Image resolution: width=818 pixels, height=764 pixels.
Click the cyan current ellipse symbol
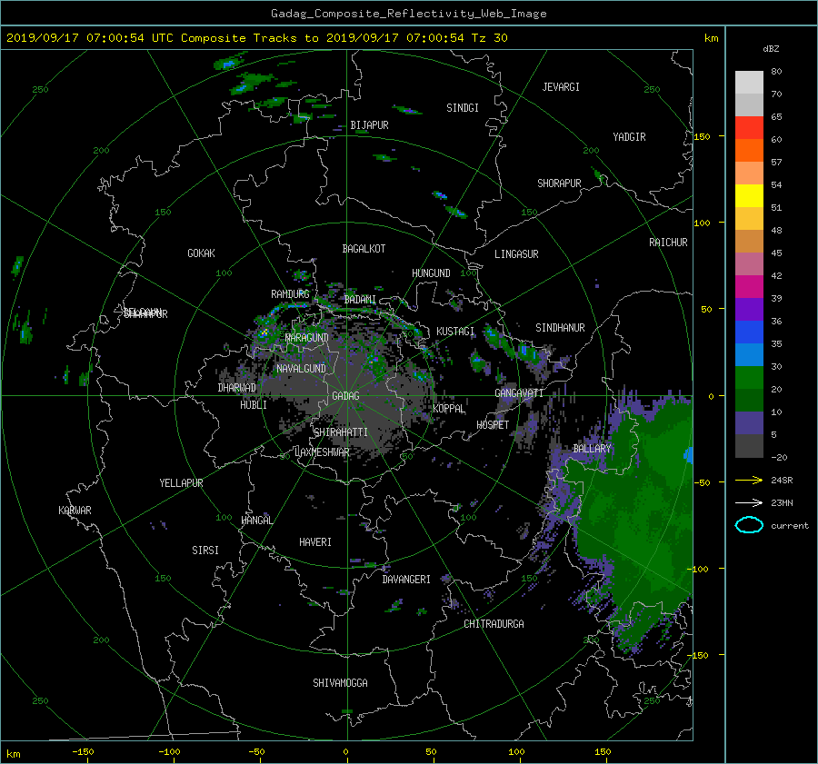point(749,525)
